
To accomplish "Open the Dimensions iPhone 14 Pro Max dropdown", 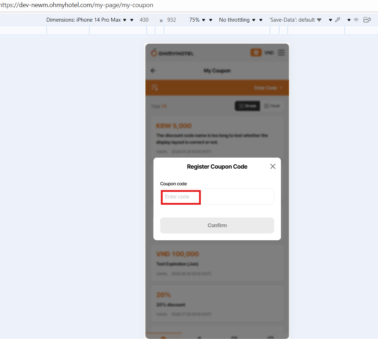I will click(86, 20).
